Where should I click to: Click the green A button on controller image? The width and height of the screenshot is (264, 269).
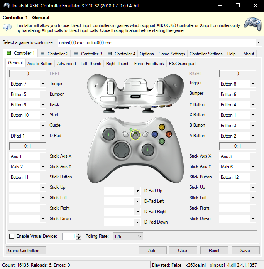(x=162, y=141)
